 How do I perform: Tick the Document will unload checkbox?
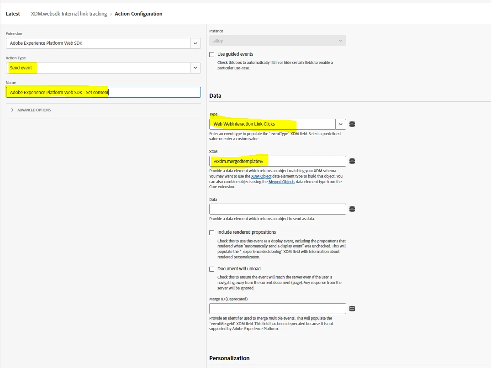211,269
